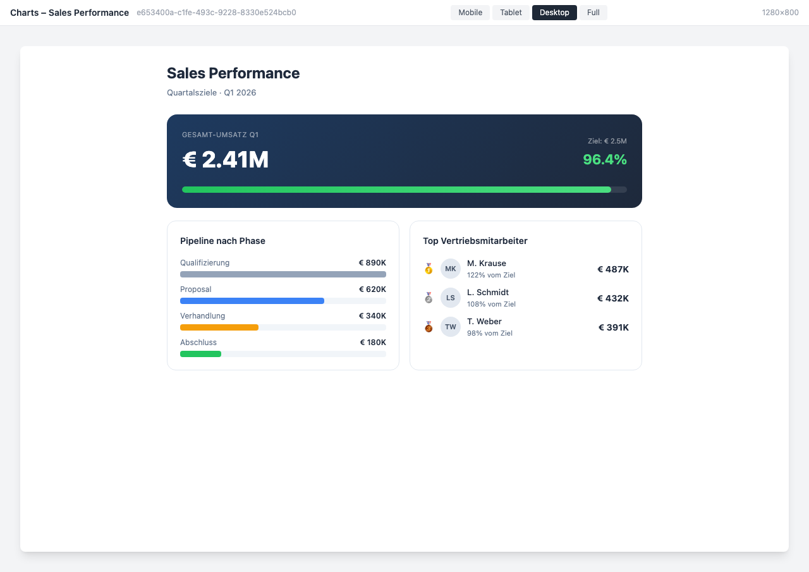Screen dimensions: 809x572
Task: Click the € 487K amount for M. Krause
Action: tap(613, 269)
